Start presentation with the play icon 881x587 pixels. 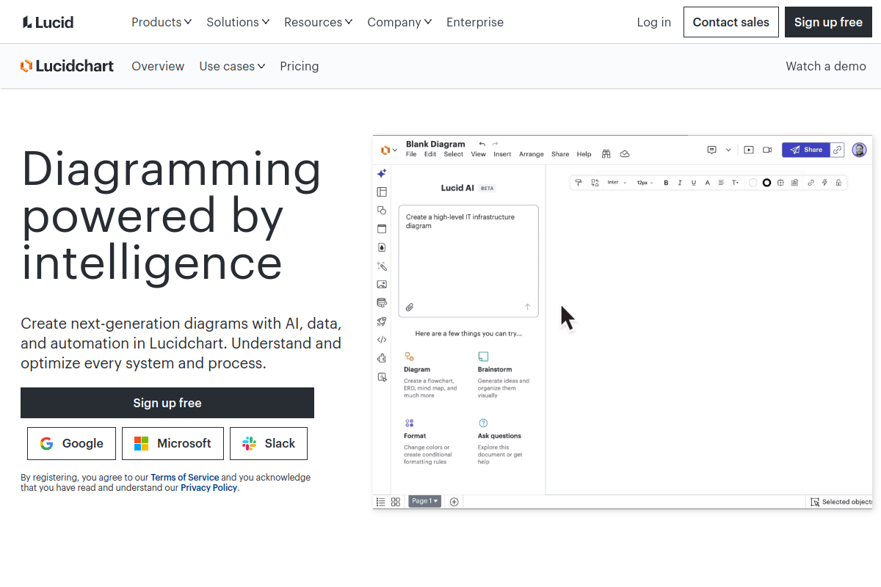pos(749,150)
